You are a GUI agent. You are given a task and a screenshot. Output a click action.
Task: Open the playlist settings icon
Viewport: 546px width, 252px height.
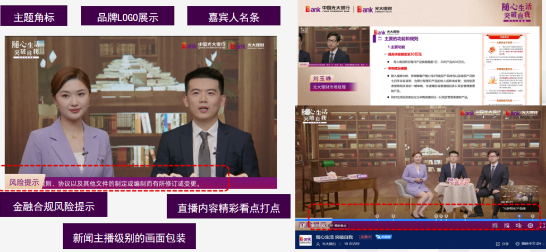(x=507, y=226)
